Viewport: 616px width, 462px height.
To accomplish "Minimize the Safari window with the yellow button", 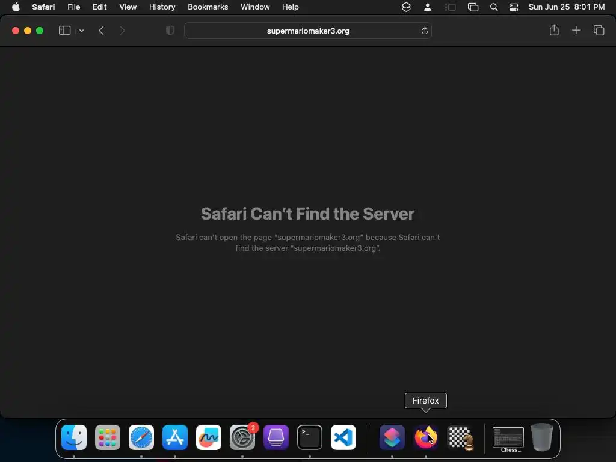I will click(x=28, y=31).
